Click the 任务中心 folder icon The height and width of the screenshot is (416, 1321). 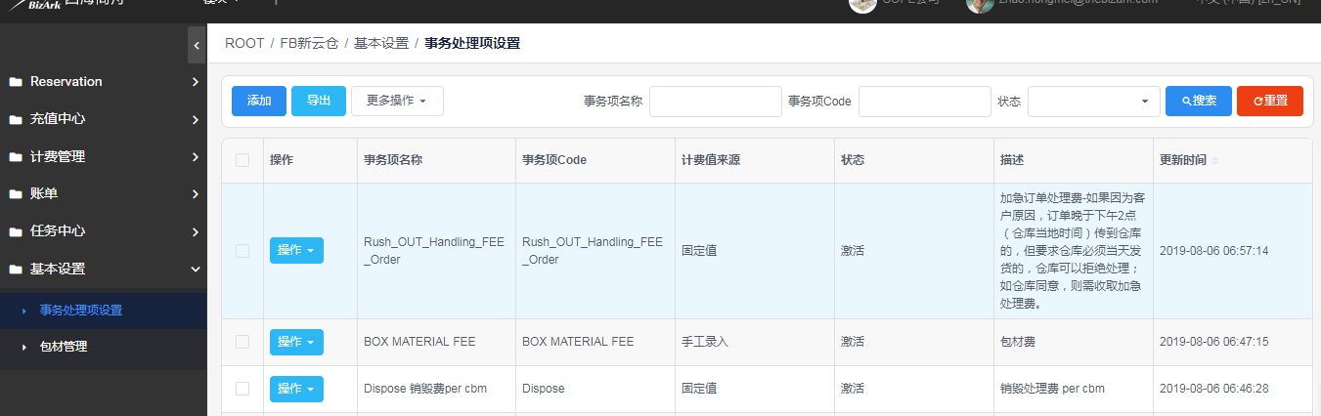click(x=15, y=231)
